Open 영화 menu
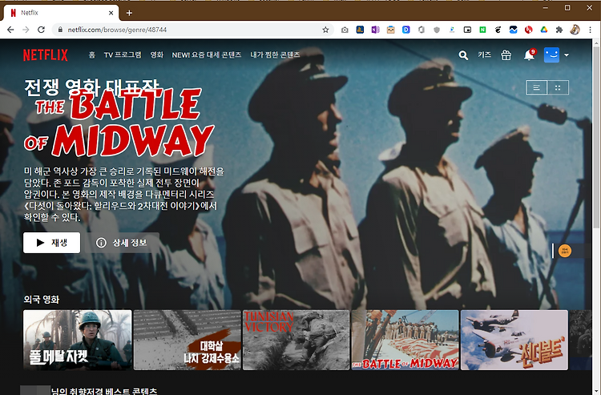 click(157, 54)
